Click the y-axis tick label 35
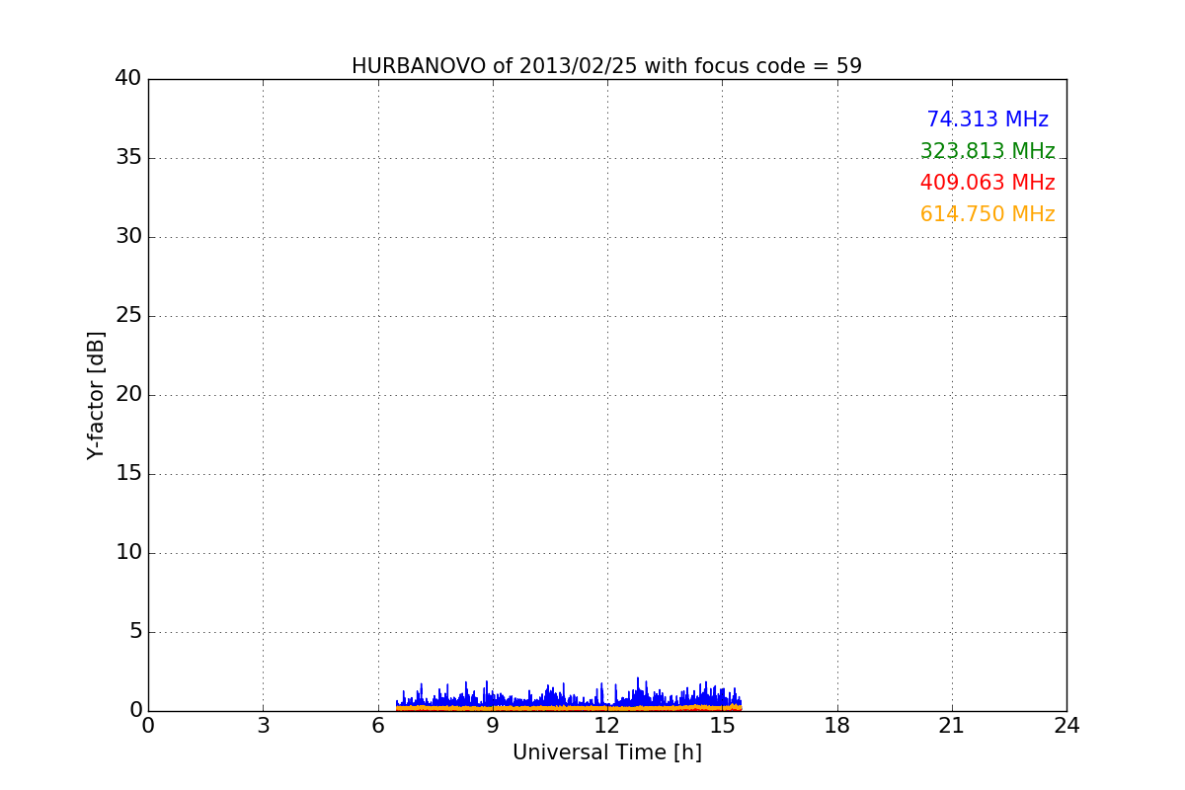 tap(128, 158)
